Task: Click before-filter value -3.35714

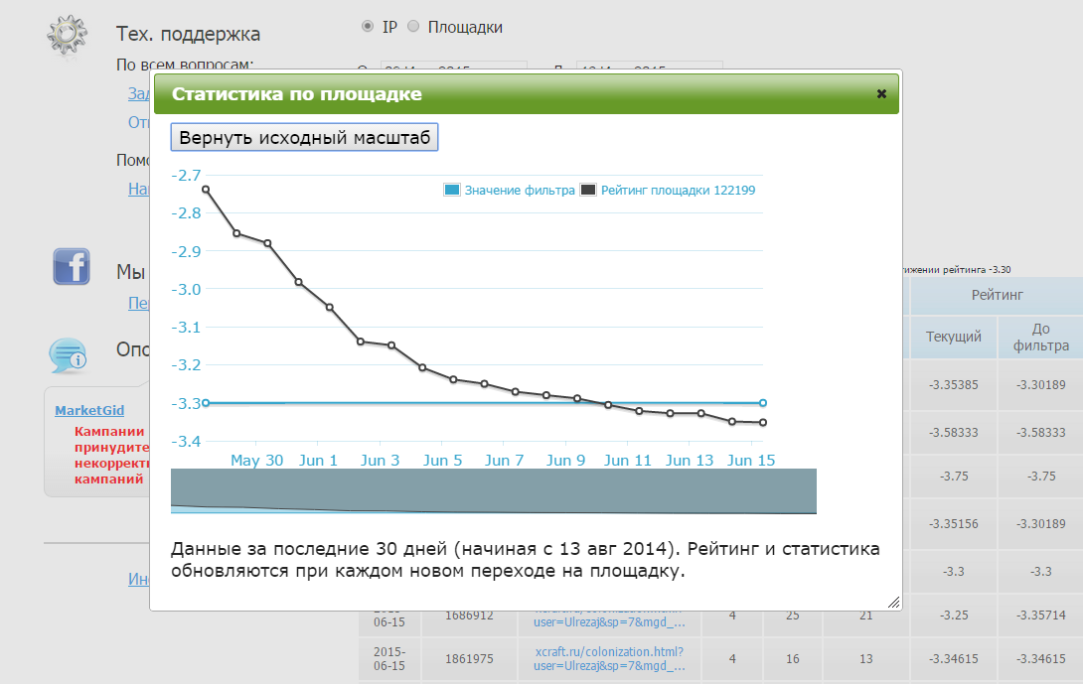Action: point(1041,615)
